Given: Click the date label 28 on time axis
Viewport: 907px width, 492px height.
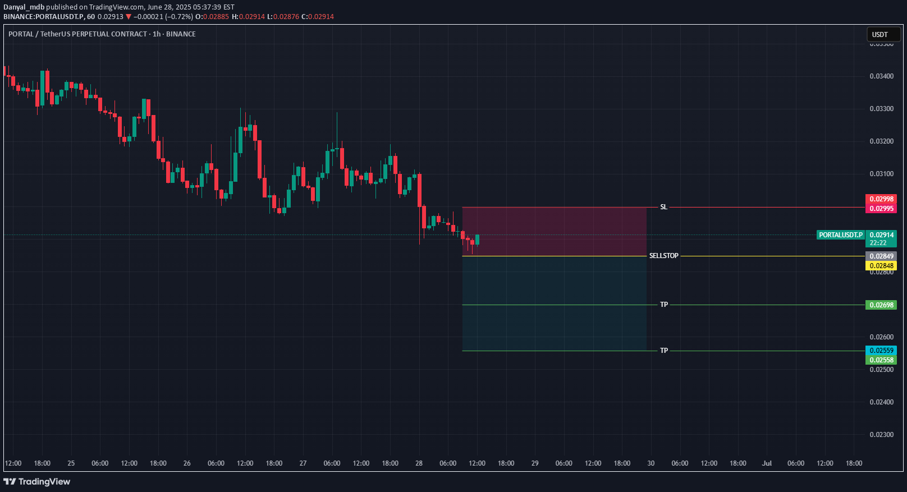Looking at the screenshot, I should point(419,463).
